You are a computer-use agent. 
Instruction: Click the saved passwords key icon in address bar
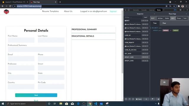click(170, 6)
